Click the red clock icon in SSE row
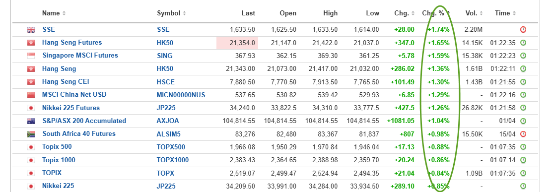This screenshot has height=192, width=553. 523,30
